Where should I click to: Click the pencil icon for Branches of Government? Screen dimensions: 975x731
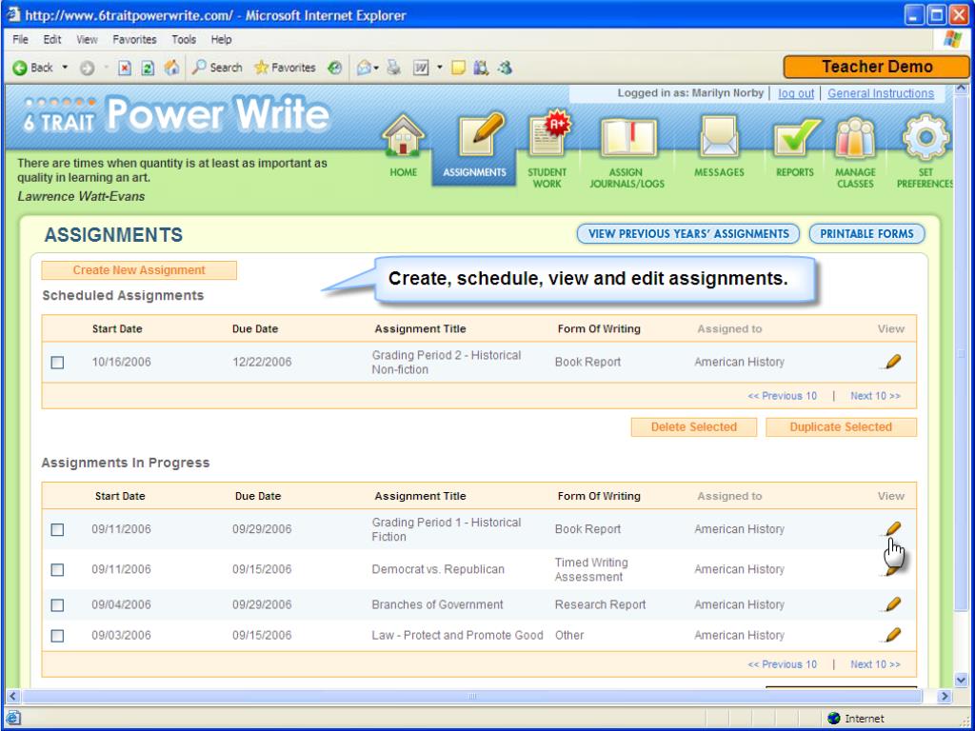(892, 603)
